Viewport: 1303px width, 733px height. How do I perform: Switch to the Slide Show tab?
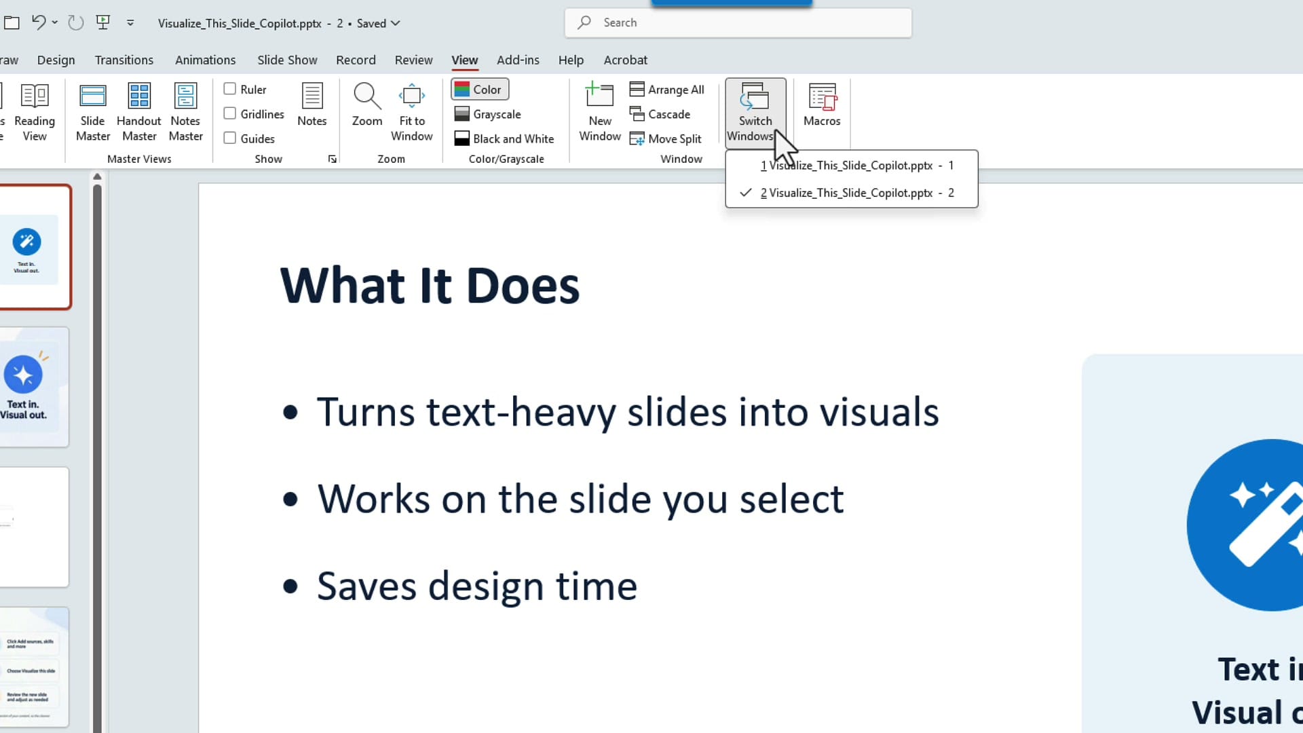coord(287,60)
